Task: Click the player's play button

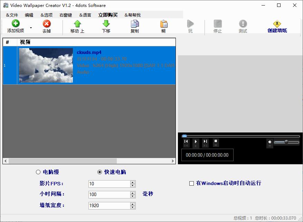Action: pyautogui.click(x=196, y=141)
